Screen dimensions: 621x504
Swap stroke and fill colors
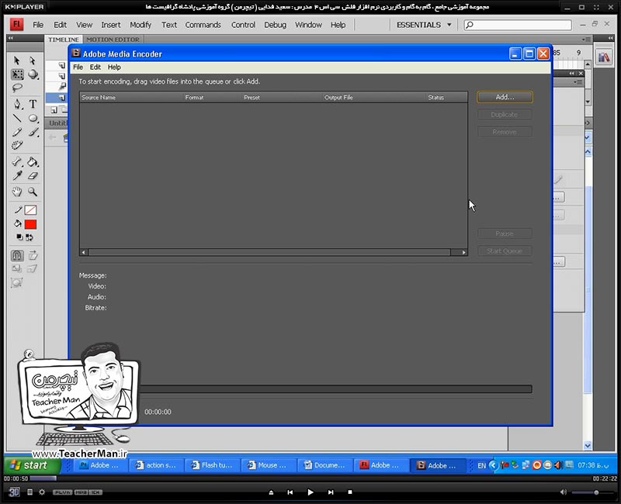(29, 237)
